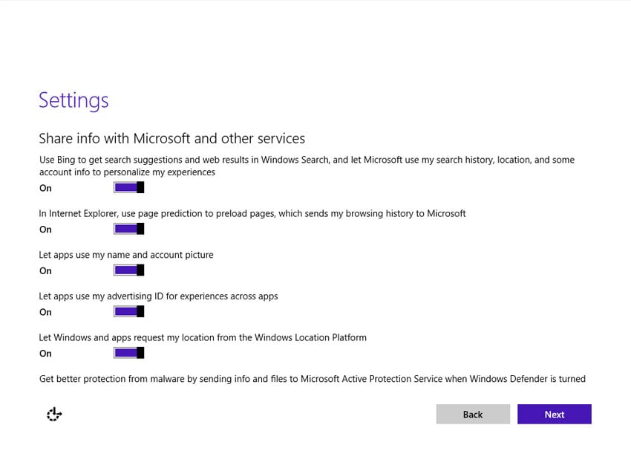631x474 pixels.
Task: Click the Windows Location Platform description
Action: click(x=203, y=337)
